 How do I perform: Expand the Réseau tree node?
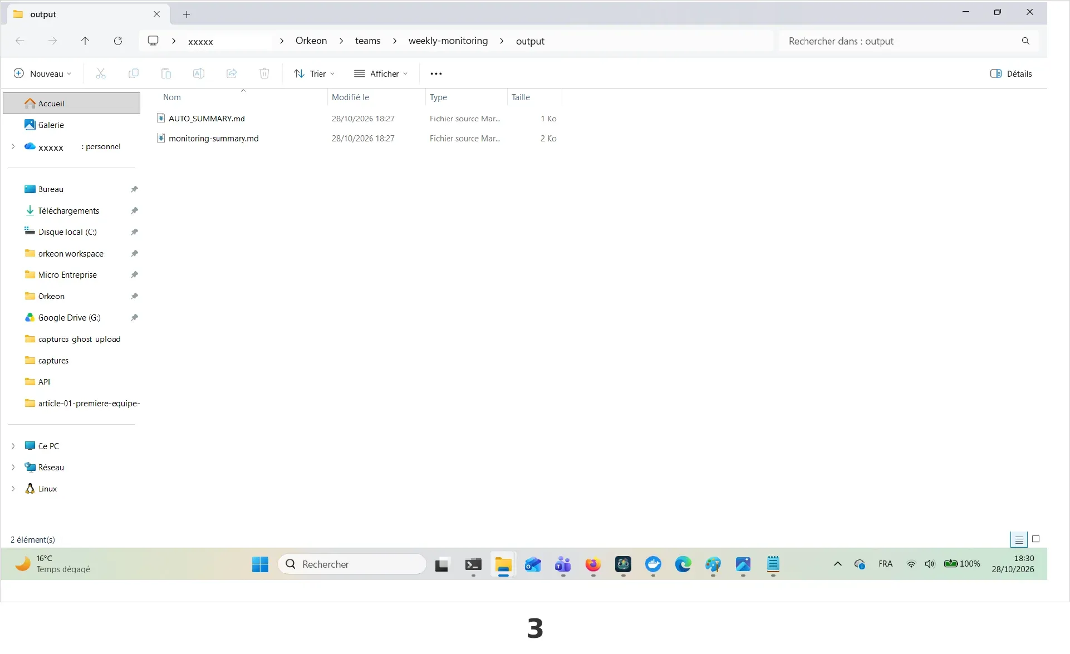[x=13, y=468]
